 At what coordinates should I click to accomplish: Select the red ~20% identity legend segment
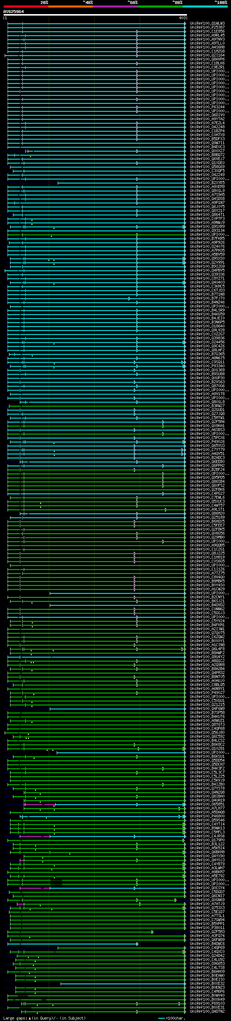pyautogui.click(x=26, y=7)
